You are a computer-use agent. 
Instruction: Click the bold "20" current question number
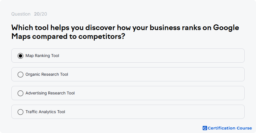[37, 14]
